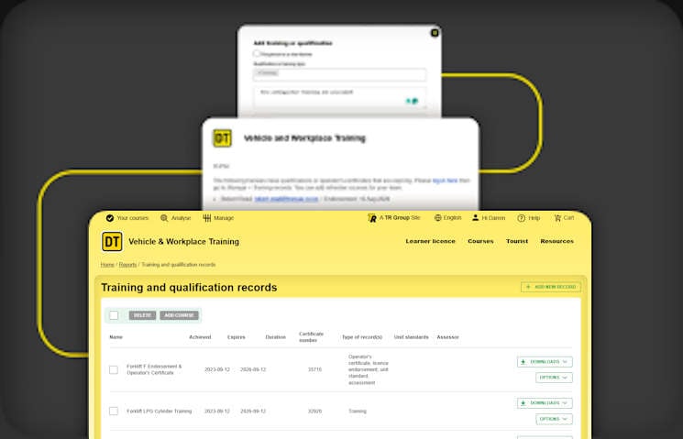Click the Your courses checkmark icon
The width and height of the screenshot is (683, 439).
click(110, 218)
